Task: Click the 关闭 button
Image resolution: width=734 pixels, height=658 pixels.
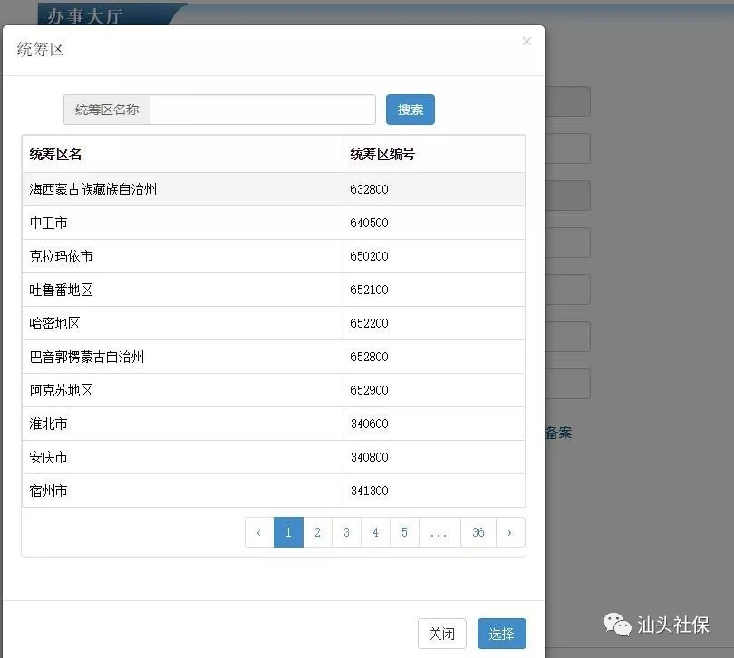Action: 442,634
